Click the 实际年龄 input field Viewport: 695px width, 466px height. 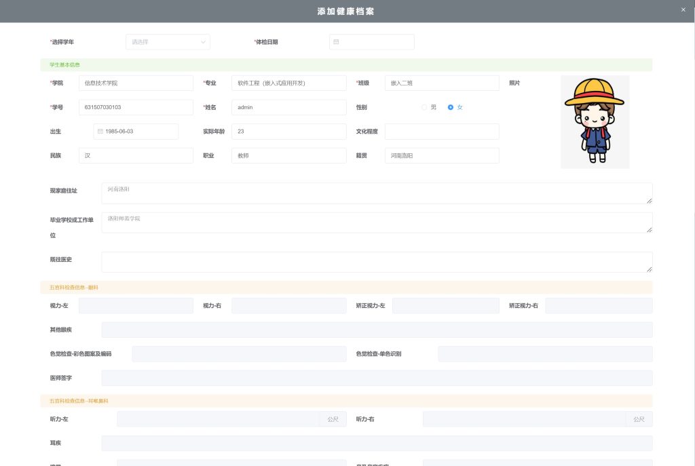pos(289,132)
